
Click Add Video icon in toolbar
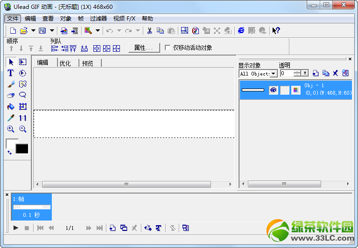pyautogui.click(x=75, y=30)
